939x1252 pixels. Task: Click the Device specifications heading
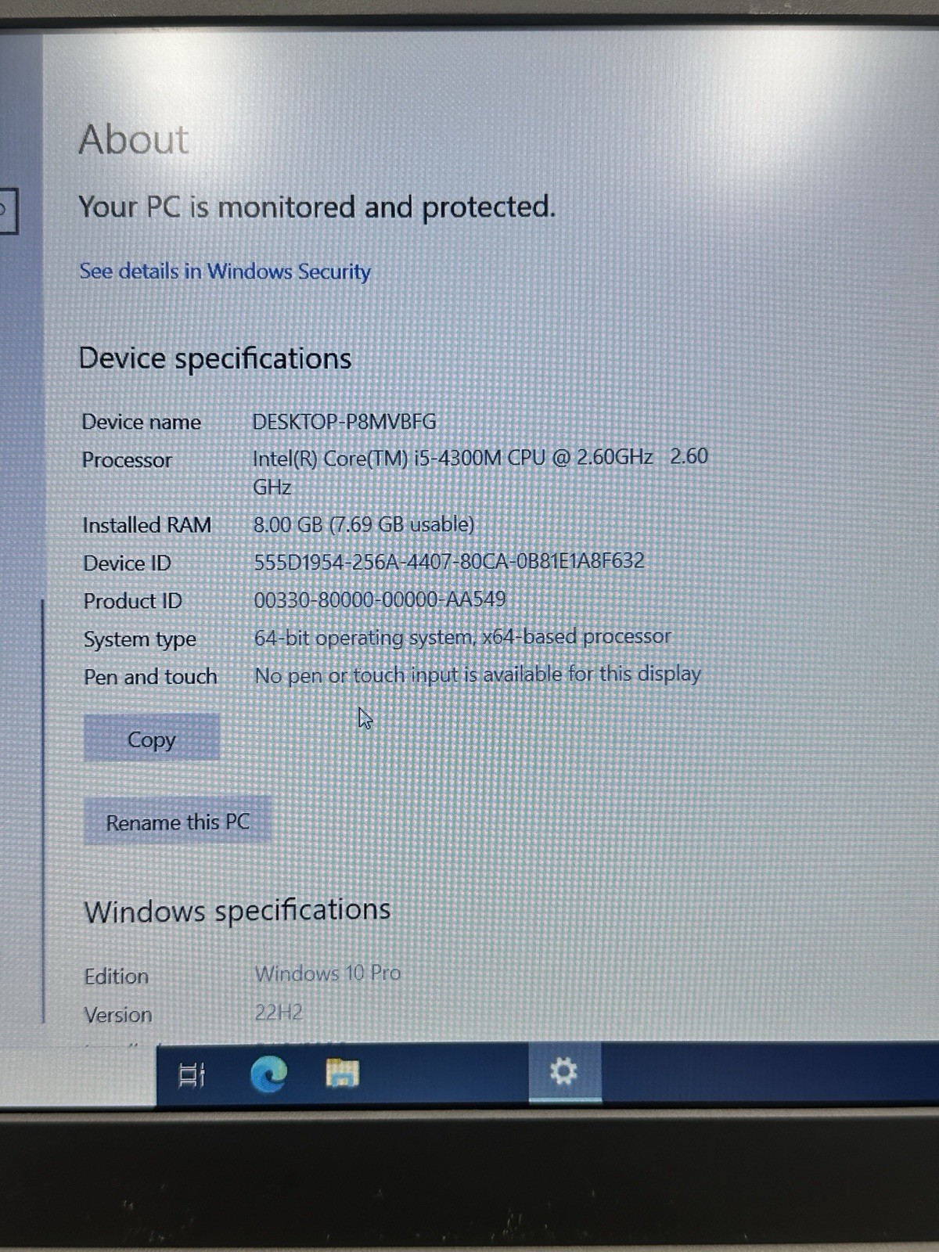[215, 358]
